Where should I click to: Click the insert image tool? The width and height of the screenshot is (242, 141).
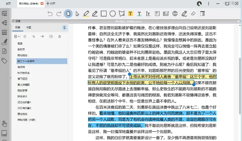166,14
